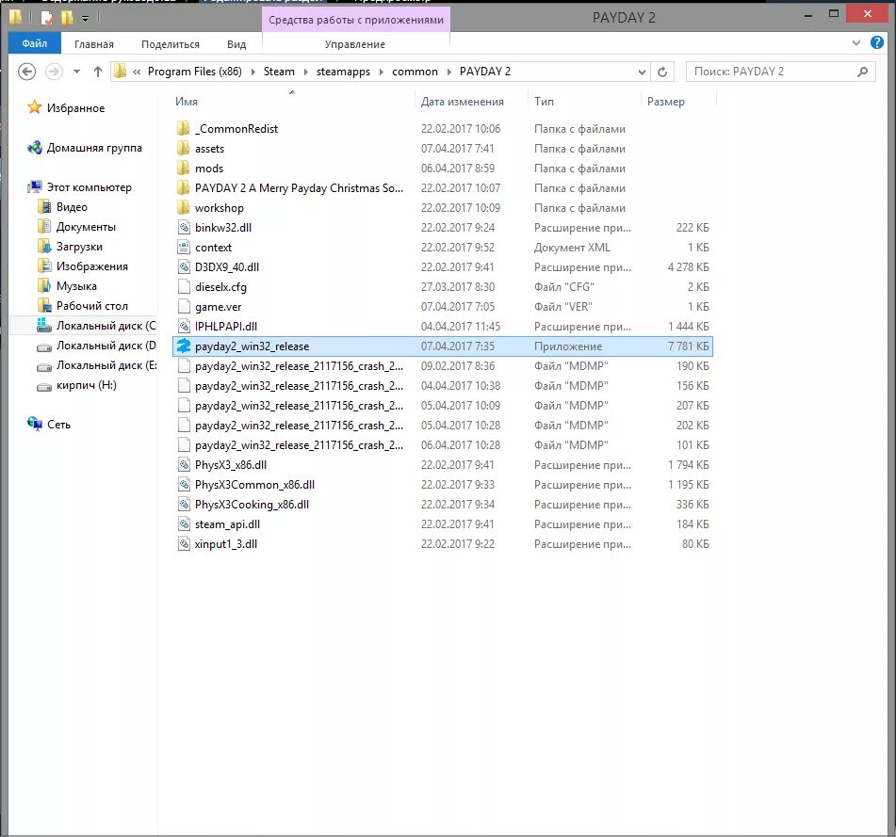
Task: Sort by Имя column header
Action: pyautogui.click(x=187, y=101)
